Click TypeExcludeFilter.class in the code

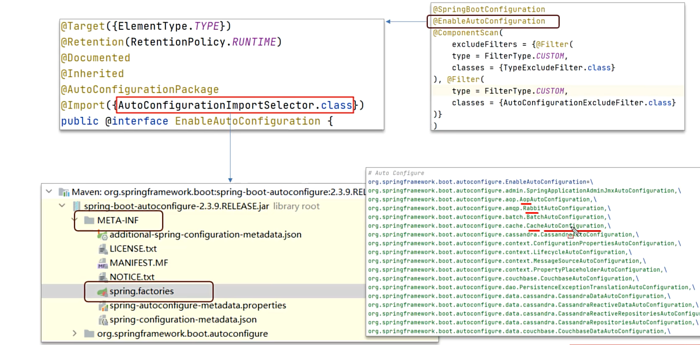point(557,67)
